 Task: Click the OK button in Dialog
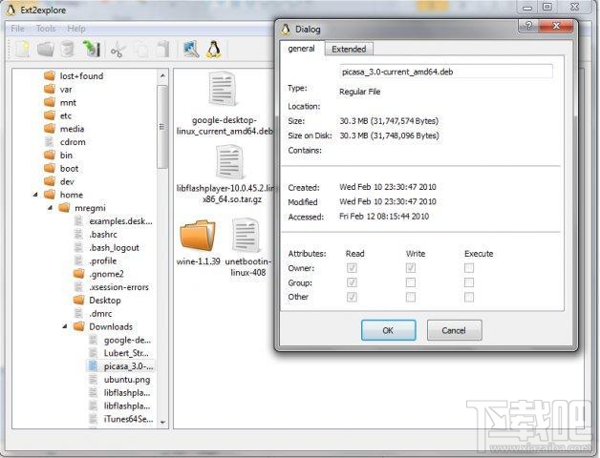(389, 330)
